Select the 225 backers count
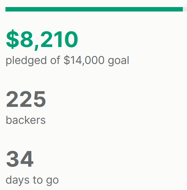187x190 pixels. pos(26,99)
